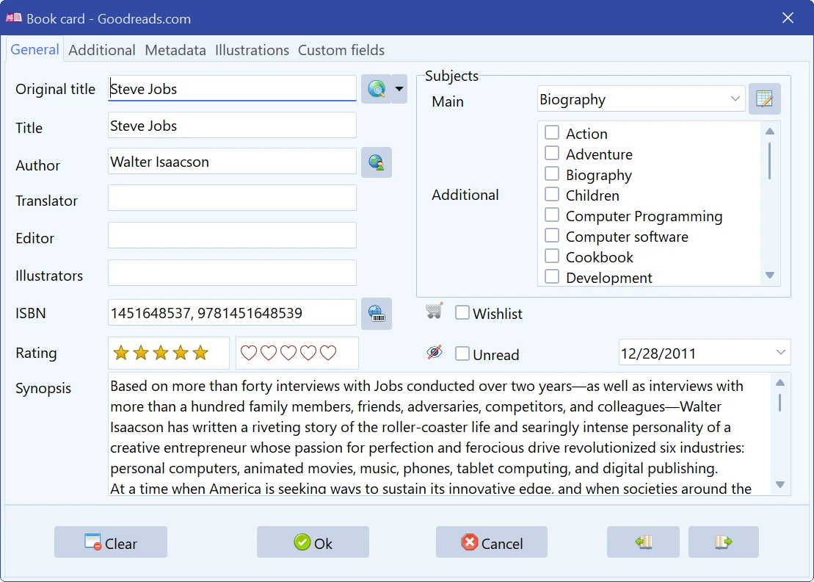The image size is (814, 582).
Task: Open the 12/28/2011 date dropdown
Action: pos(780,352)
